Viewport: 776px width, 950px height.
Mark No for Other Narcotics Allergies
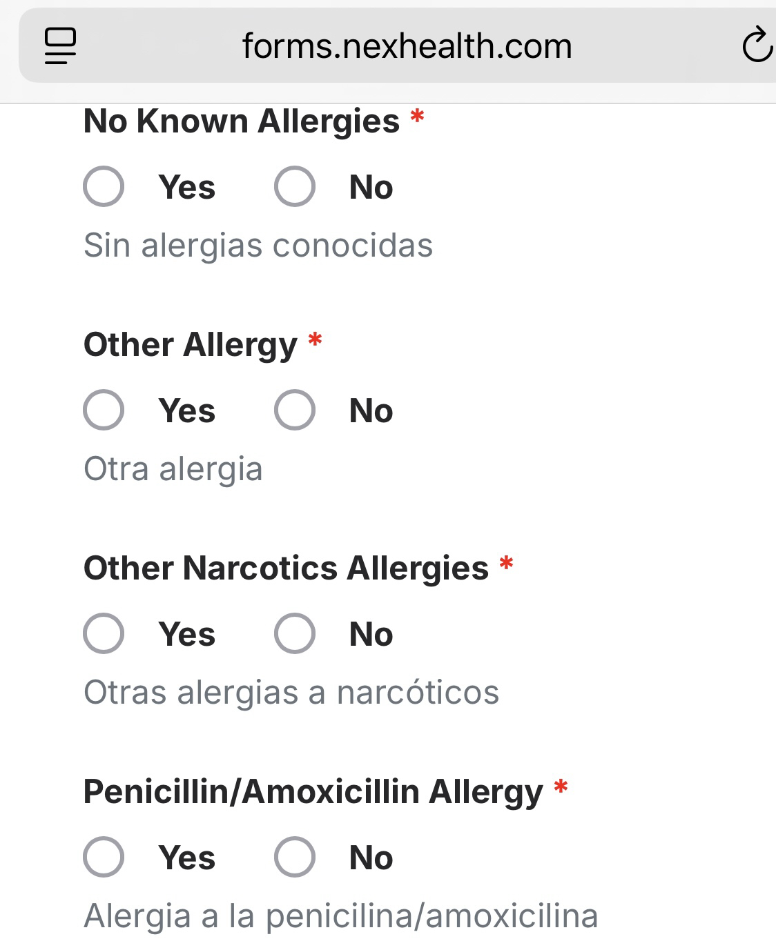click(295, 633)
